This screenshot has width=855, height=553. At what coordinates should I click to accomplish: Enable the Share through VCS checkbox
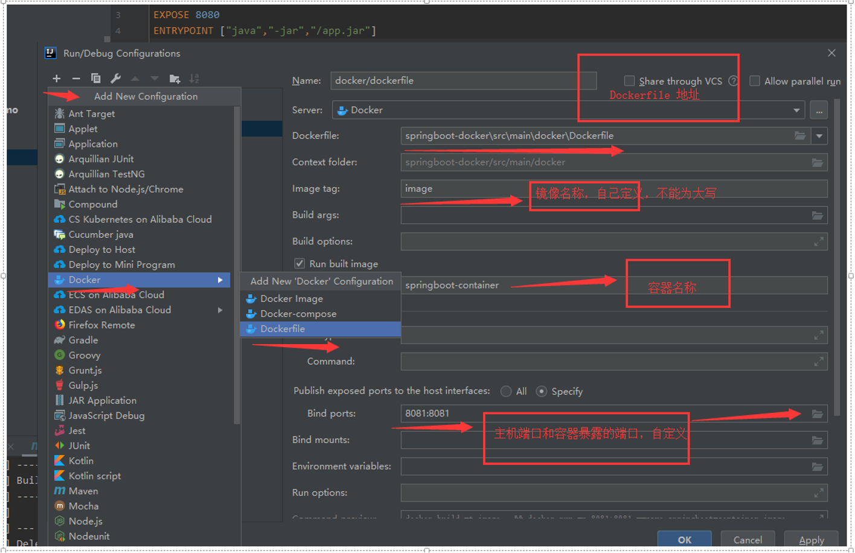pos(629,81)
